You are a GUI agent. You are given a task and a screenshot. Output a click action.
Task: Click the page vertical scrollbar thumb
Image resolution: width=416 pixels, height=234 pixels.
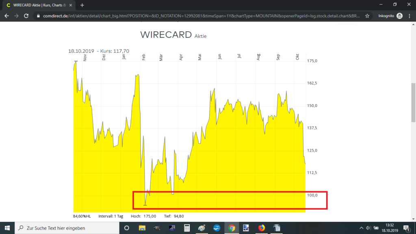[413, 103]
